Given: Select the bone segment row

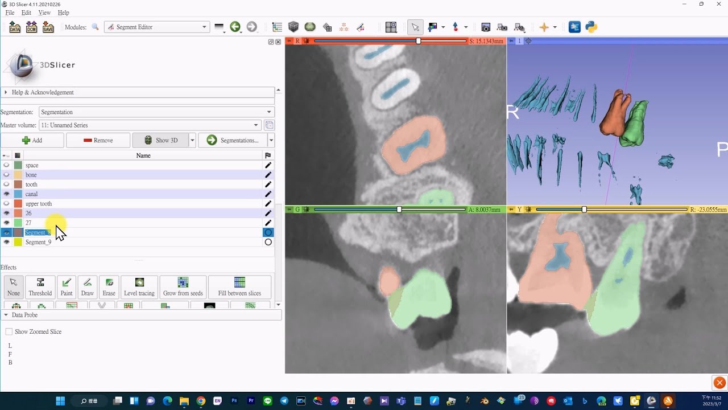Looking at the screenshot, I should (137, 175).
